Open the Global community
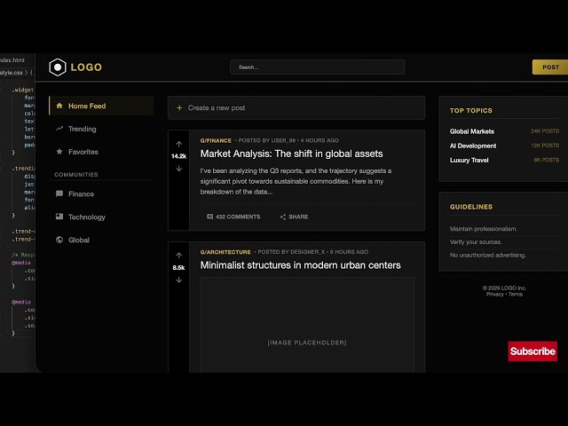Image resolution: width=568 pixels, height=426 pixels. tap(101, 240)
